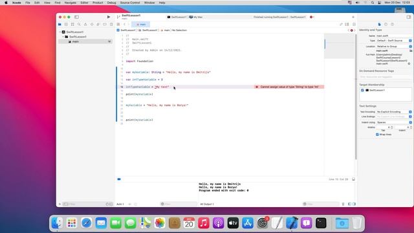414x233 pixels.
Task: Add new file with plus in navigator
Action: pos(60,204)
